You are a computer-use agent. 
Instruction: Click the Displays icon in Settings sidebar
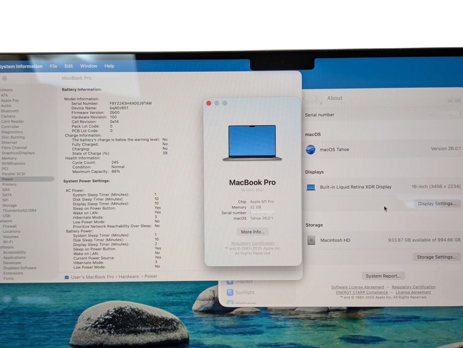click(230, 282)
